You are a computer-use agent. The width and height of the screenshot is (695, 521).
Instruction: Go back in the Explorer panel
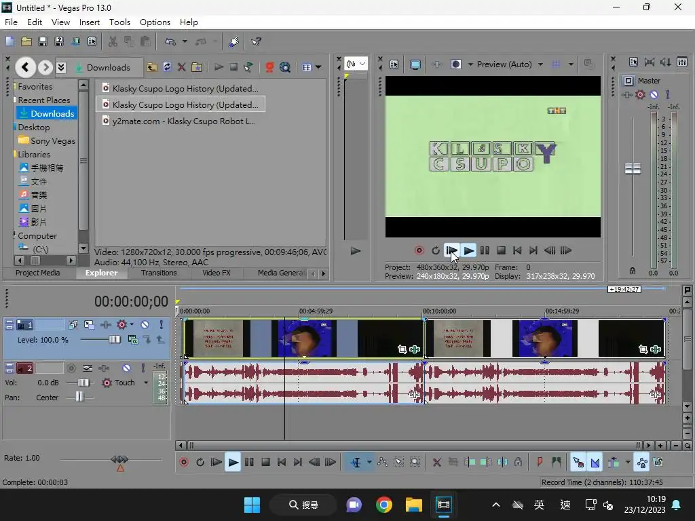click(25, 67)
